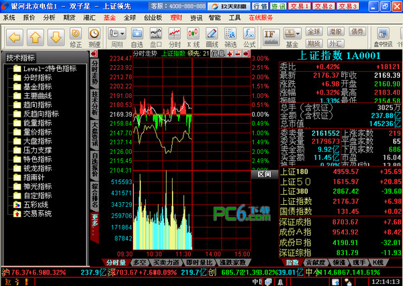Switch to the 贡献度 tab

[315, 263]
